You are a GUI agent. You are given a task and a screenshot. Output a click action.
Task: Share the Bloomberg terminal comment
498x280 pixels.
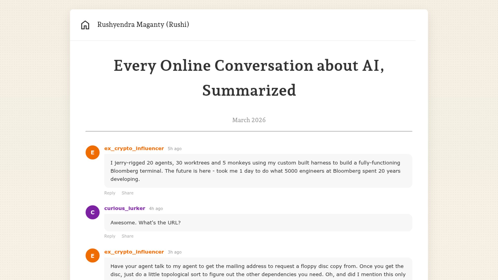tap(127, 193)
